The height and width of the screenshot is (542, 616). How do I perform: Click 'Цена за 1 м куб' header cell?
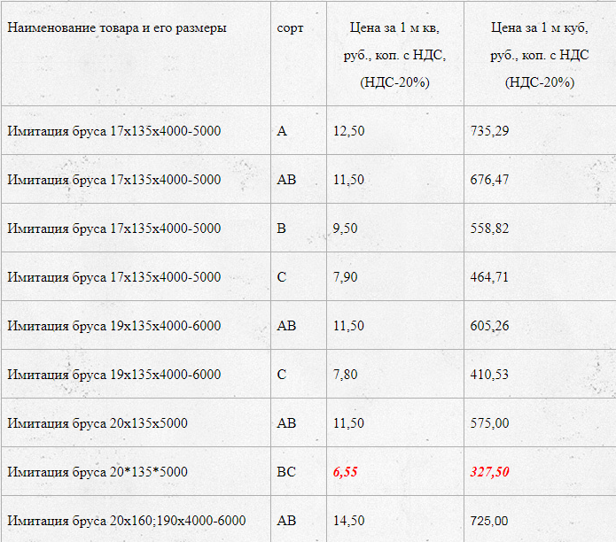click(540, 55)
